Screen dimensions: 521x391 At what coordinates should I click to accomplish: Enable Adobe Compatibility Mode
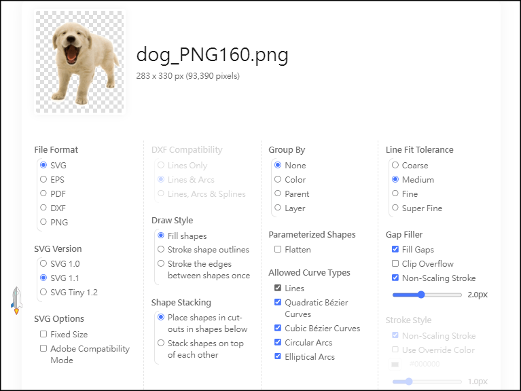tap(43, 349)
